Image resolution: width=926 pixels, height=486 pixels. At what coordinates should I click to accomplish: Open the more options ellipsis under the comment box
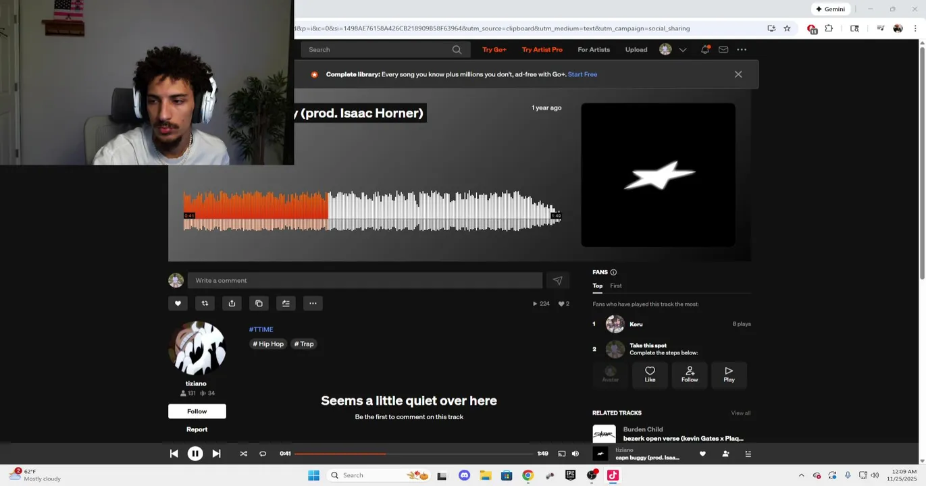pos(313,303)
